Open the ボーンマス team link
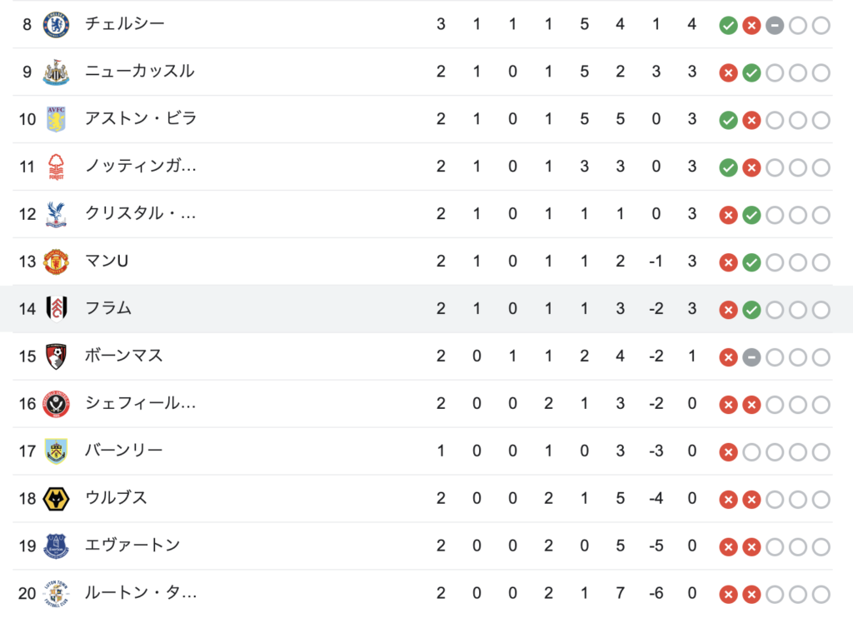 [x=124, y=356]
